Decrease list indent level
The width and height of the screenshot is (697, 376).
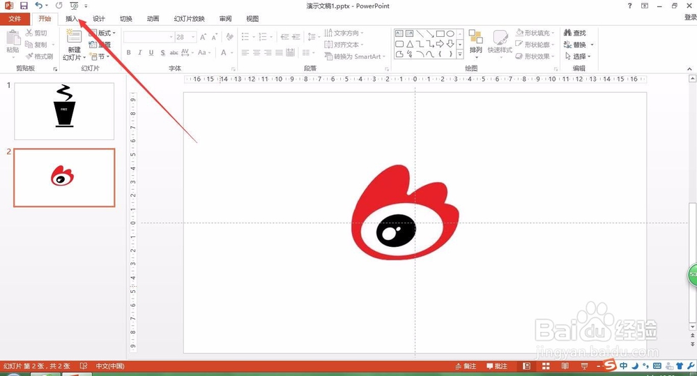285,37
